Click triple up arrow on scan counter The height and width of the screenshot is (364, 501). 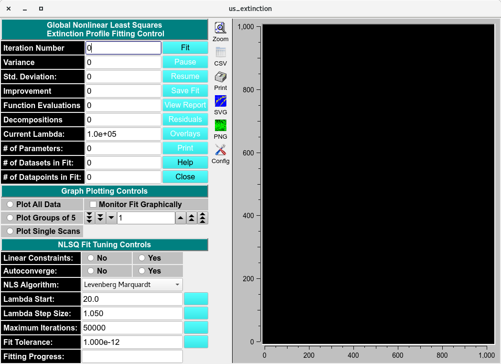coord(203,218)
